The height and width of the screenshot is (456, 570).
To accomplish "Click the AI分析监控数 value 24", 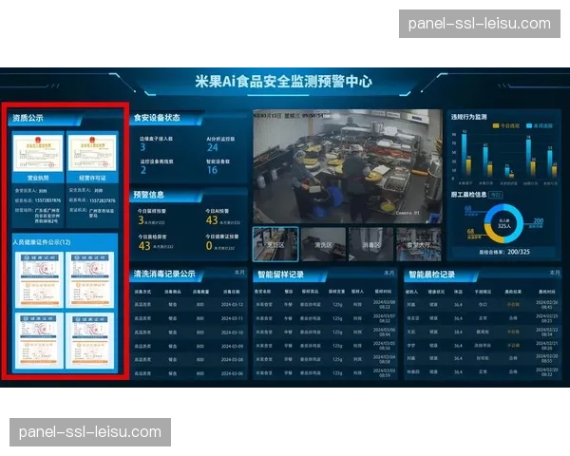I will click(x=213, y=147).
